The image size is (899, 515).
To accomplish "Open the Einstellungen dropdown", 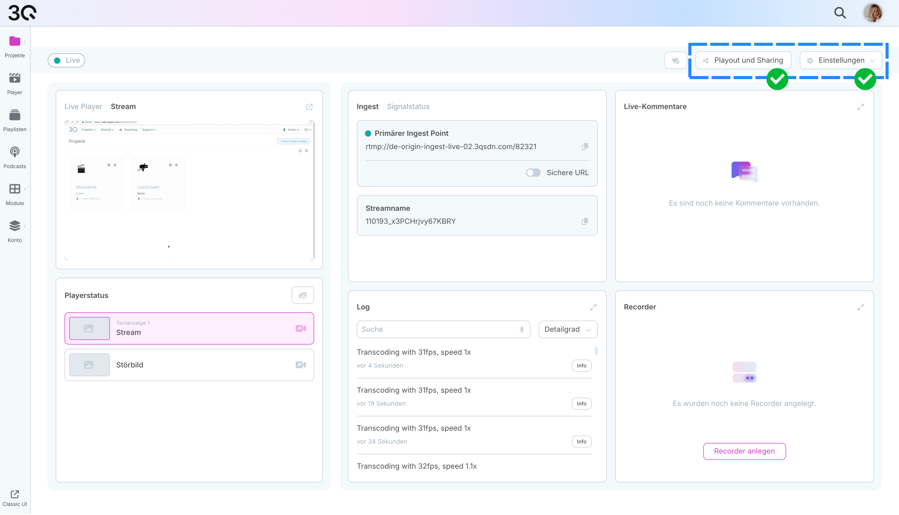I will point(841,61).
